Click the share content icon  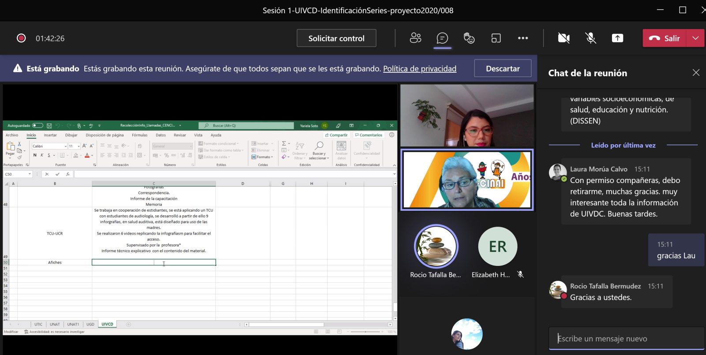coord(617,38)
